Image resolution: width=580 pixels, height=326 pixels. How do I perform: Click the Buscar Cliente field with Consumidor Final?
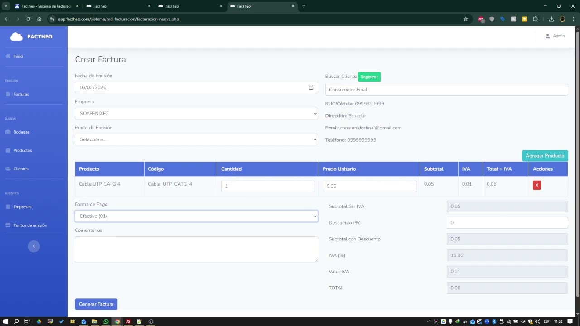click(x=446, y=90)
